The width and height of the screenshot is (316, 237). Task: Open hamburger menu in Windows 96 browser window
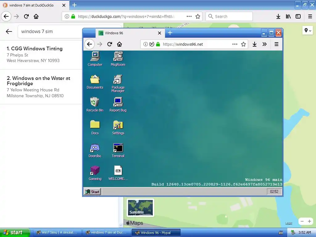(x=276, y=44)
